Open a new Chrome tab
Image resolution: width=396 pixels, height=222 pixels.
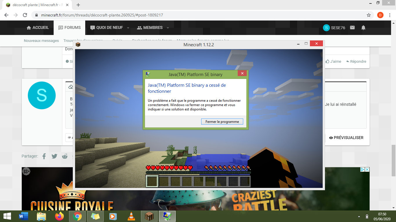tap(78, 5)
